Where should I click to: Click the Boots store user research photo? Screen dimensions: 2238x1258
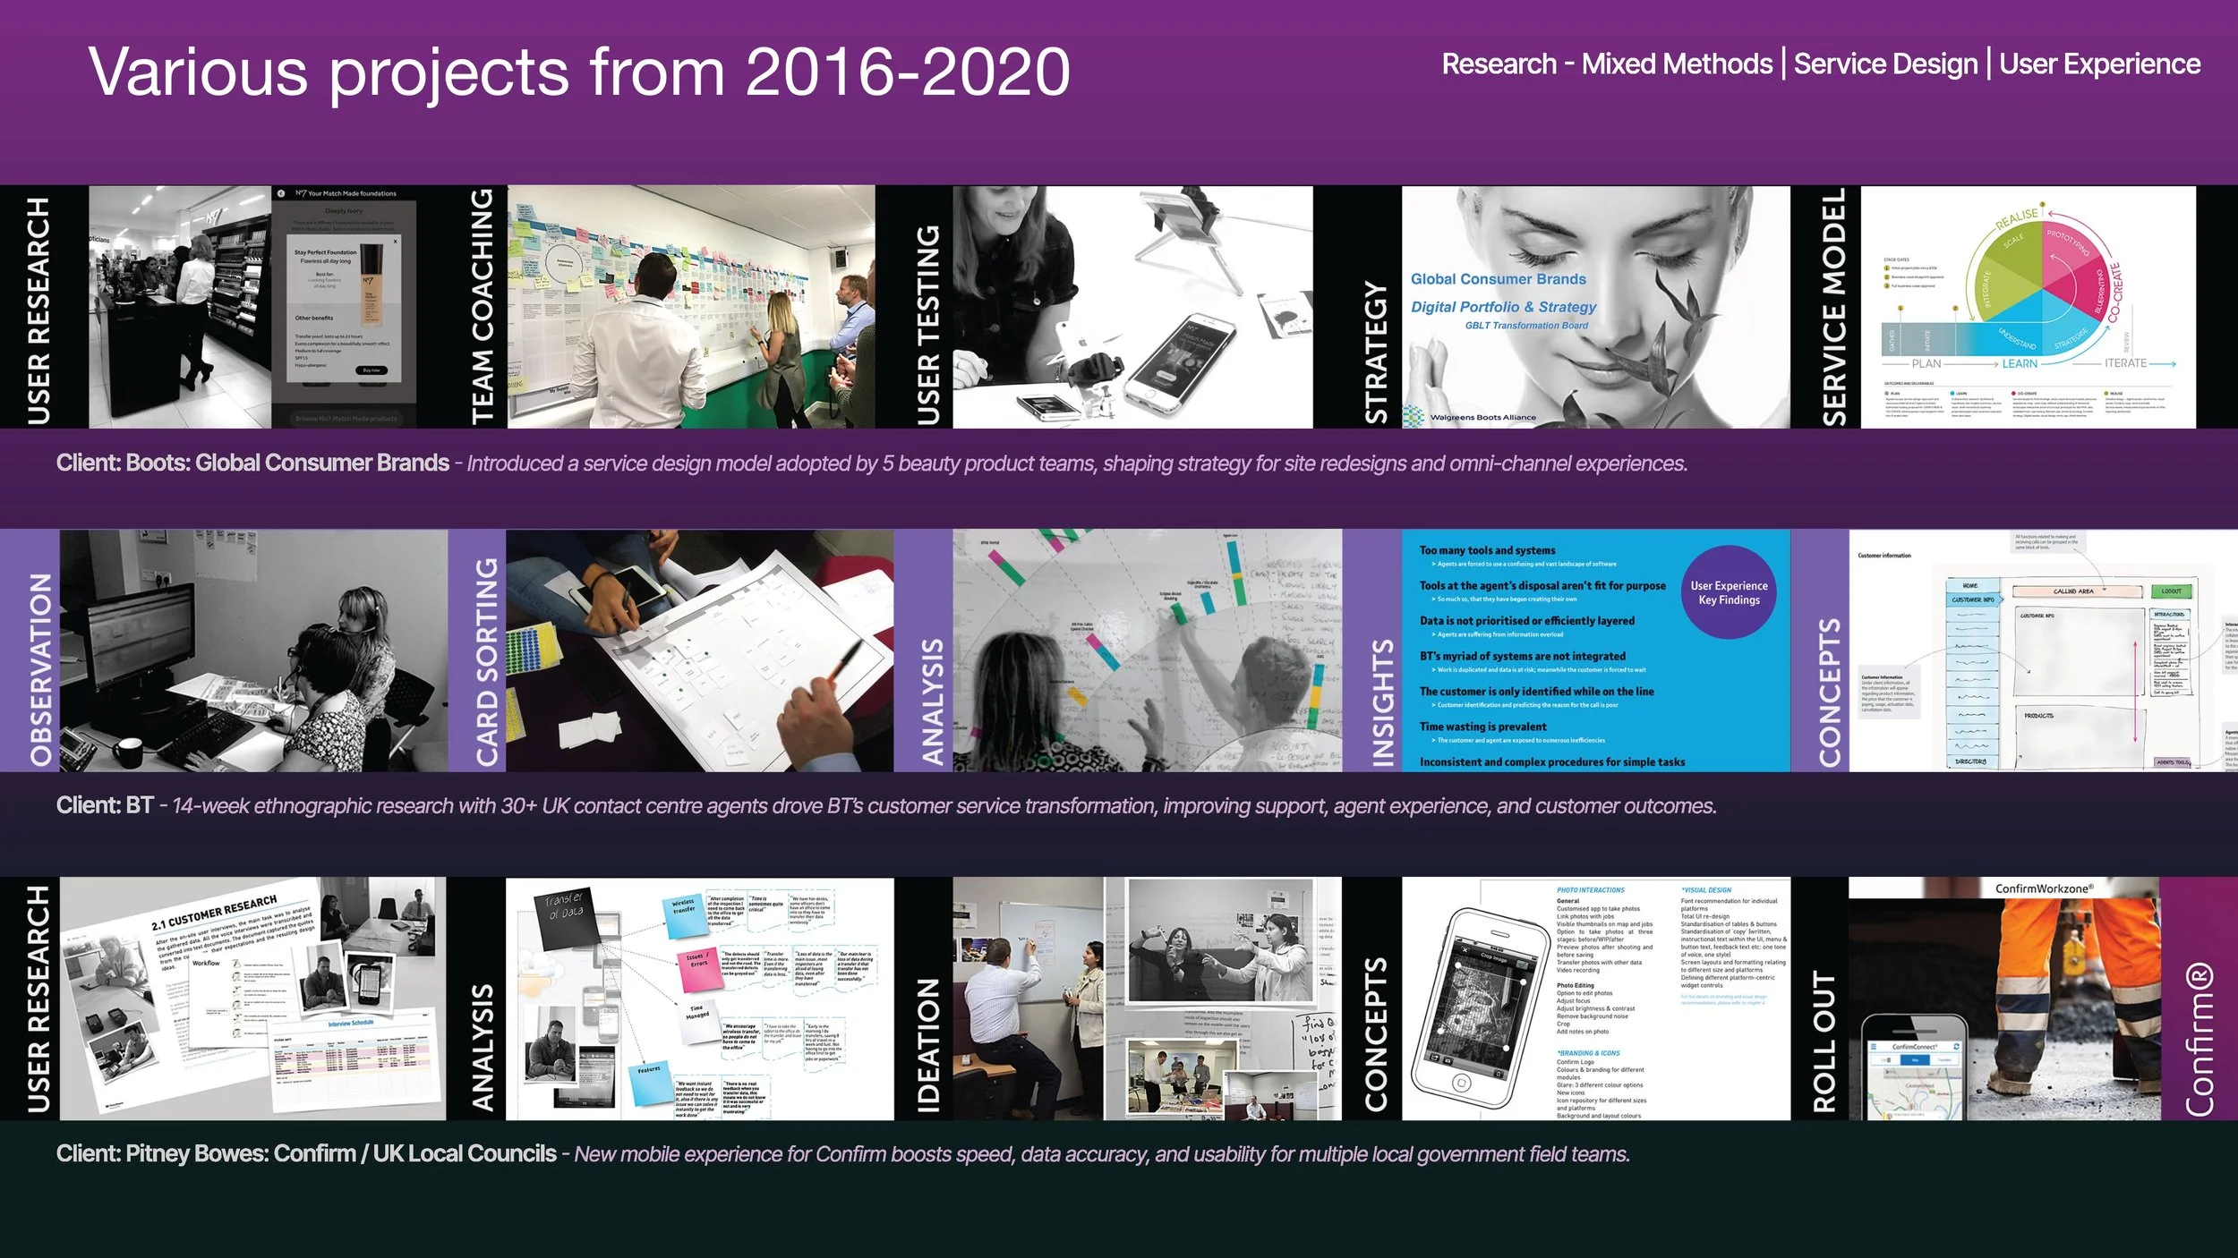click(179, 307)
